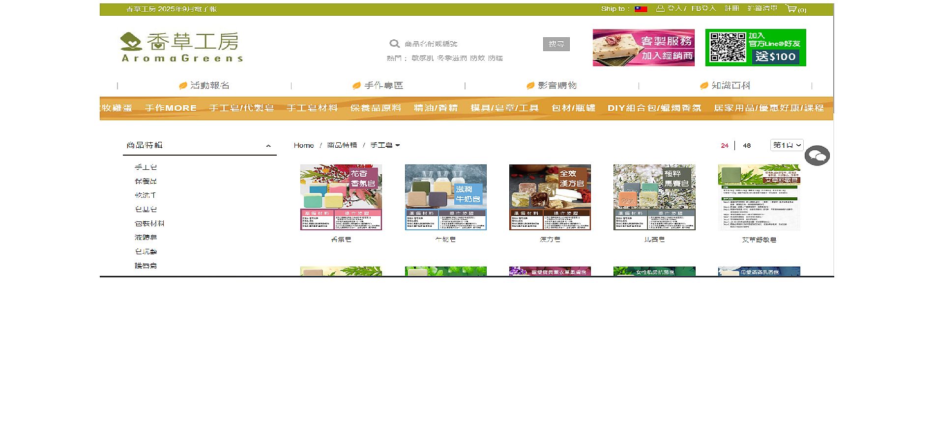Click the AromaGreens 香草工房 logo
The width and height of the screenshot is (935, 430).
coord(181,47)
